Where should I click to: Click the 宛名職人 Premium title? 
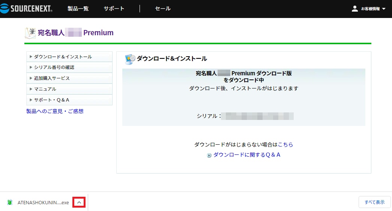tap(75, 33)
